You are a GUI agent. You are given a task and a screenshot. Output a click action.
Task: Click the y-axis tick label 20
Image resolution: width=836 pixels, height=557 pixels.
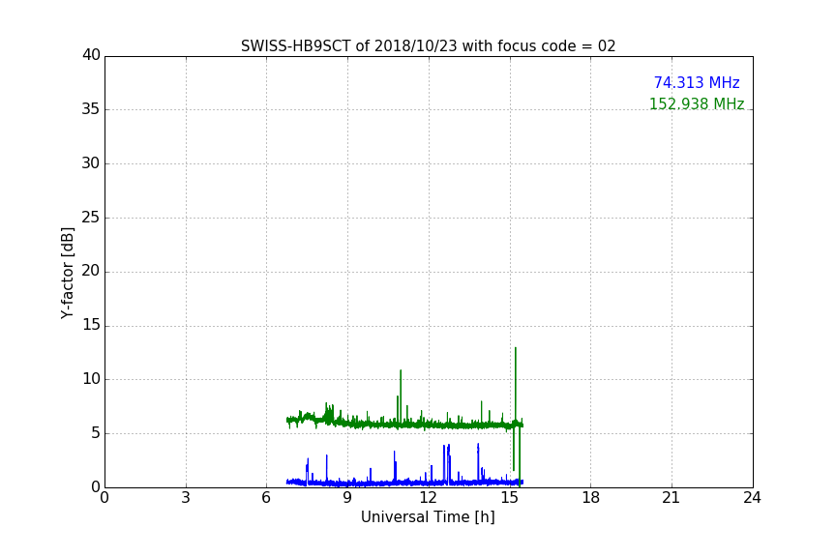(x=91, y=271)
